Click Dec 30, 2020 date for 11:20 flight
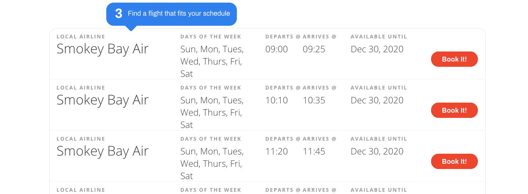 tap(377, 151)
